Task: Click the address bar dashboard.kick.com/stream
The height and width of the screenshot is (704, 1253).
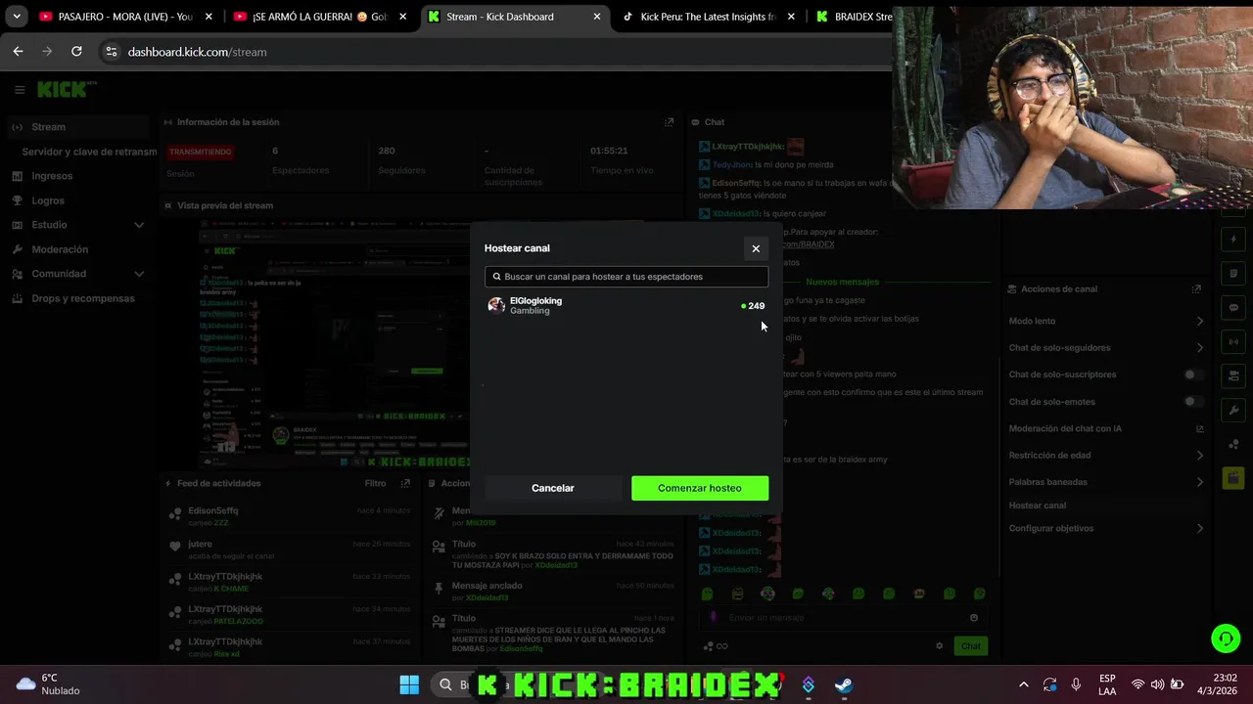Action: point(197,52)
